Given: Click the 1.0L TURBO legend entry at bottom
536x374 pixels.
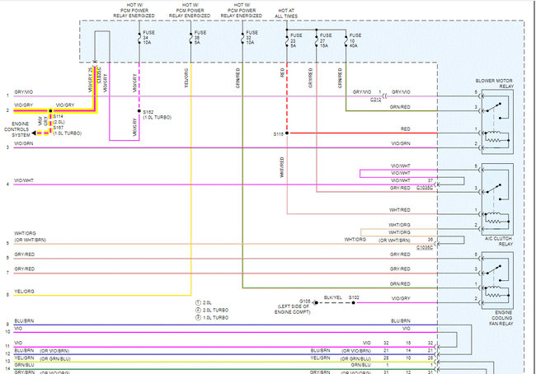Looking at the screenshot, I should 212,318.
